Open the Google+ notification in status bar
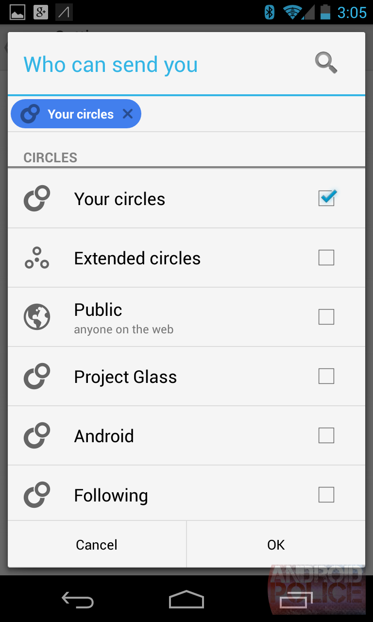This screenshot has height=622, width=373. (x=41, y=12)
